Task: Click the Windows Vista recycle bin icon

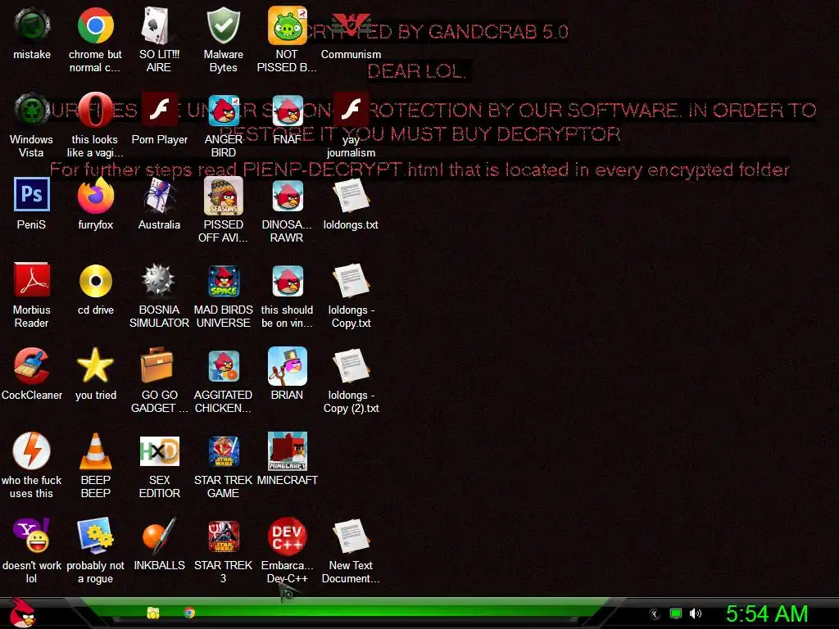Action: pyautogui.click(x=32, y=111)
